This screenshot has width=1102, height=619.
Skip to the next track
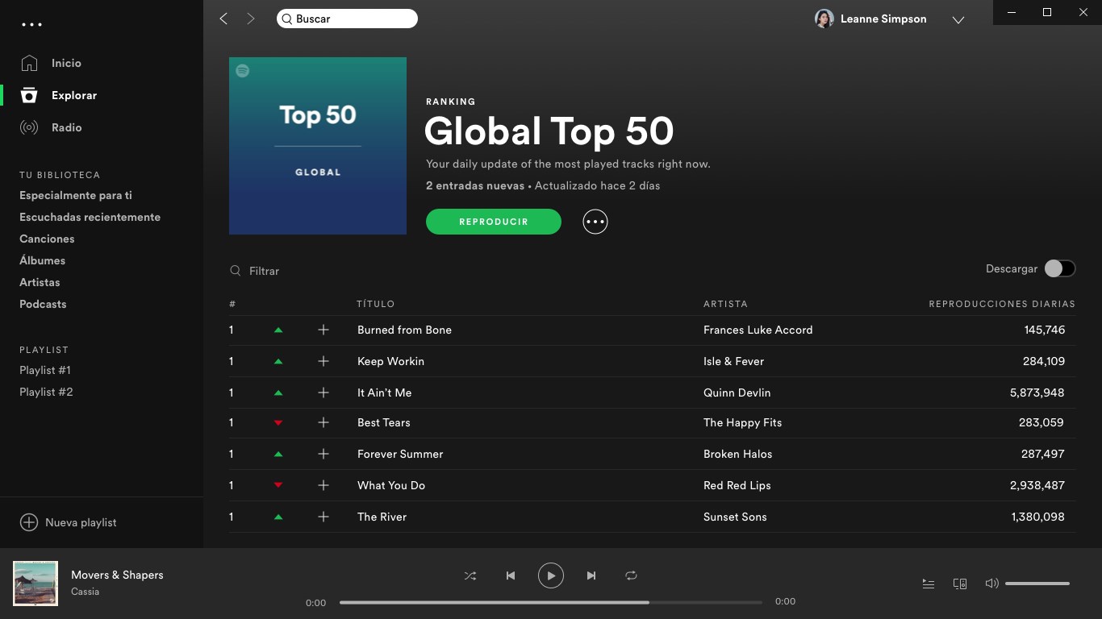(x=591, y=575)
